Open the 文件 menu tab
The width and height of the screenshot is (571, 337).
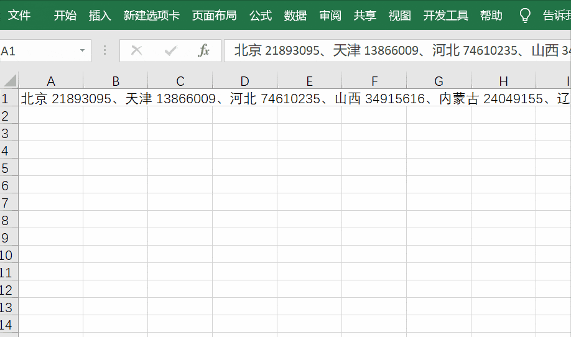tap(19, 16)
